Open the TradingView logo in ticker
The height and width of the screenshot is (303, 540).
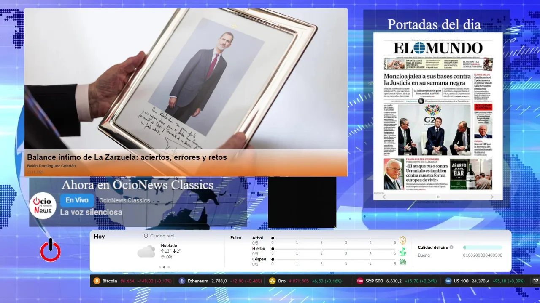click(x=536, y=281)
